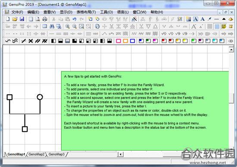This screenshot has height=167, width=237.
Task: Click the horizontal scrollbar left arrow
Action: 121,155
